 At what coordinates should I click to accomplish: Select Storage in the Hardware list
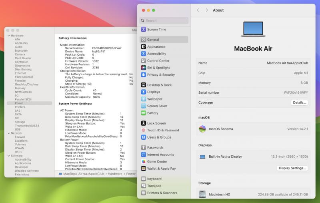[x=20, y=122]
